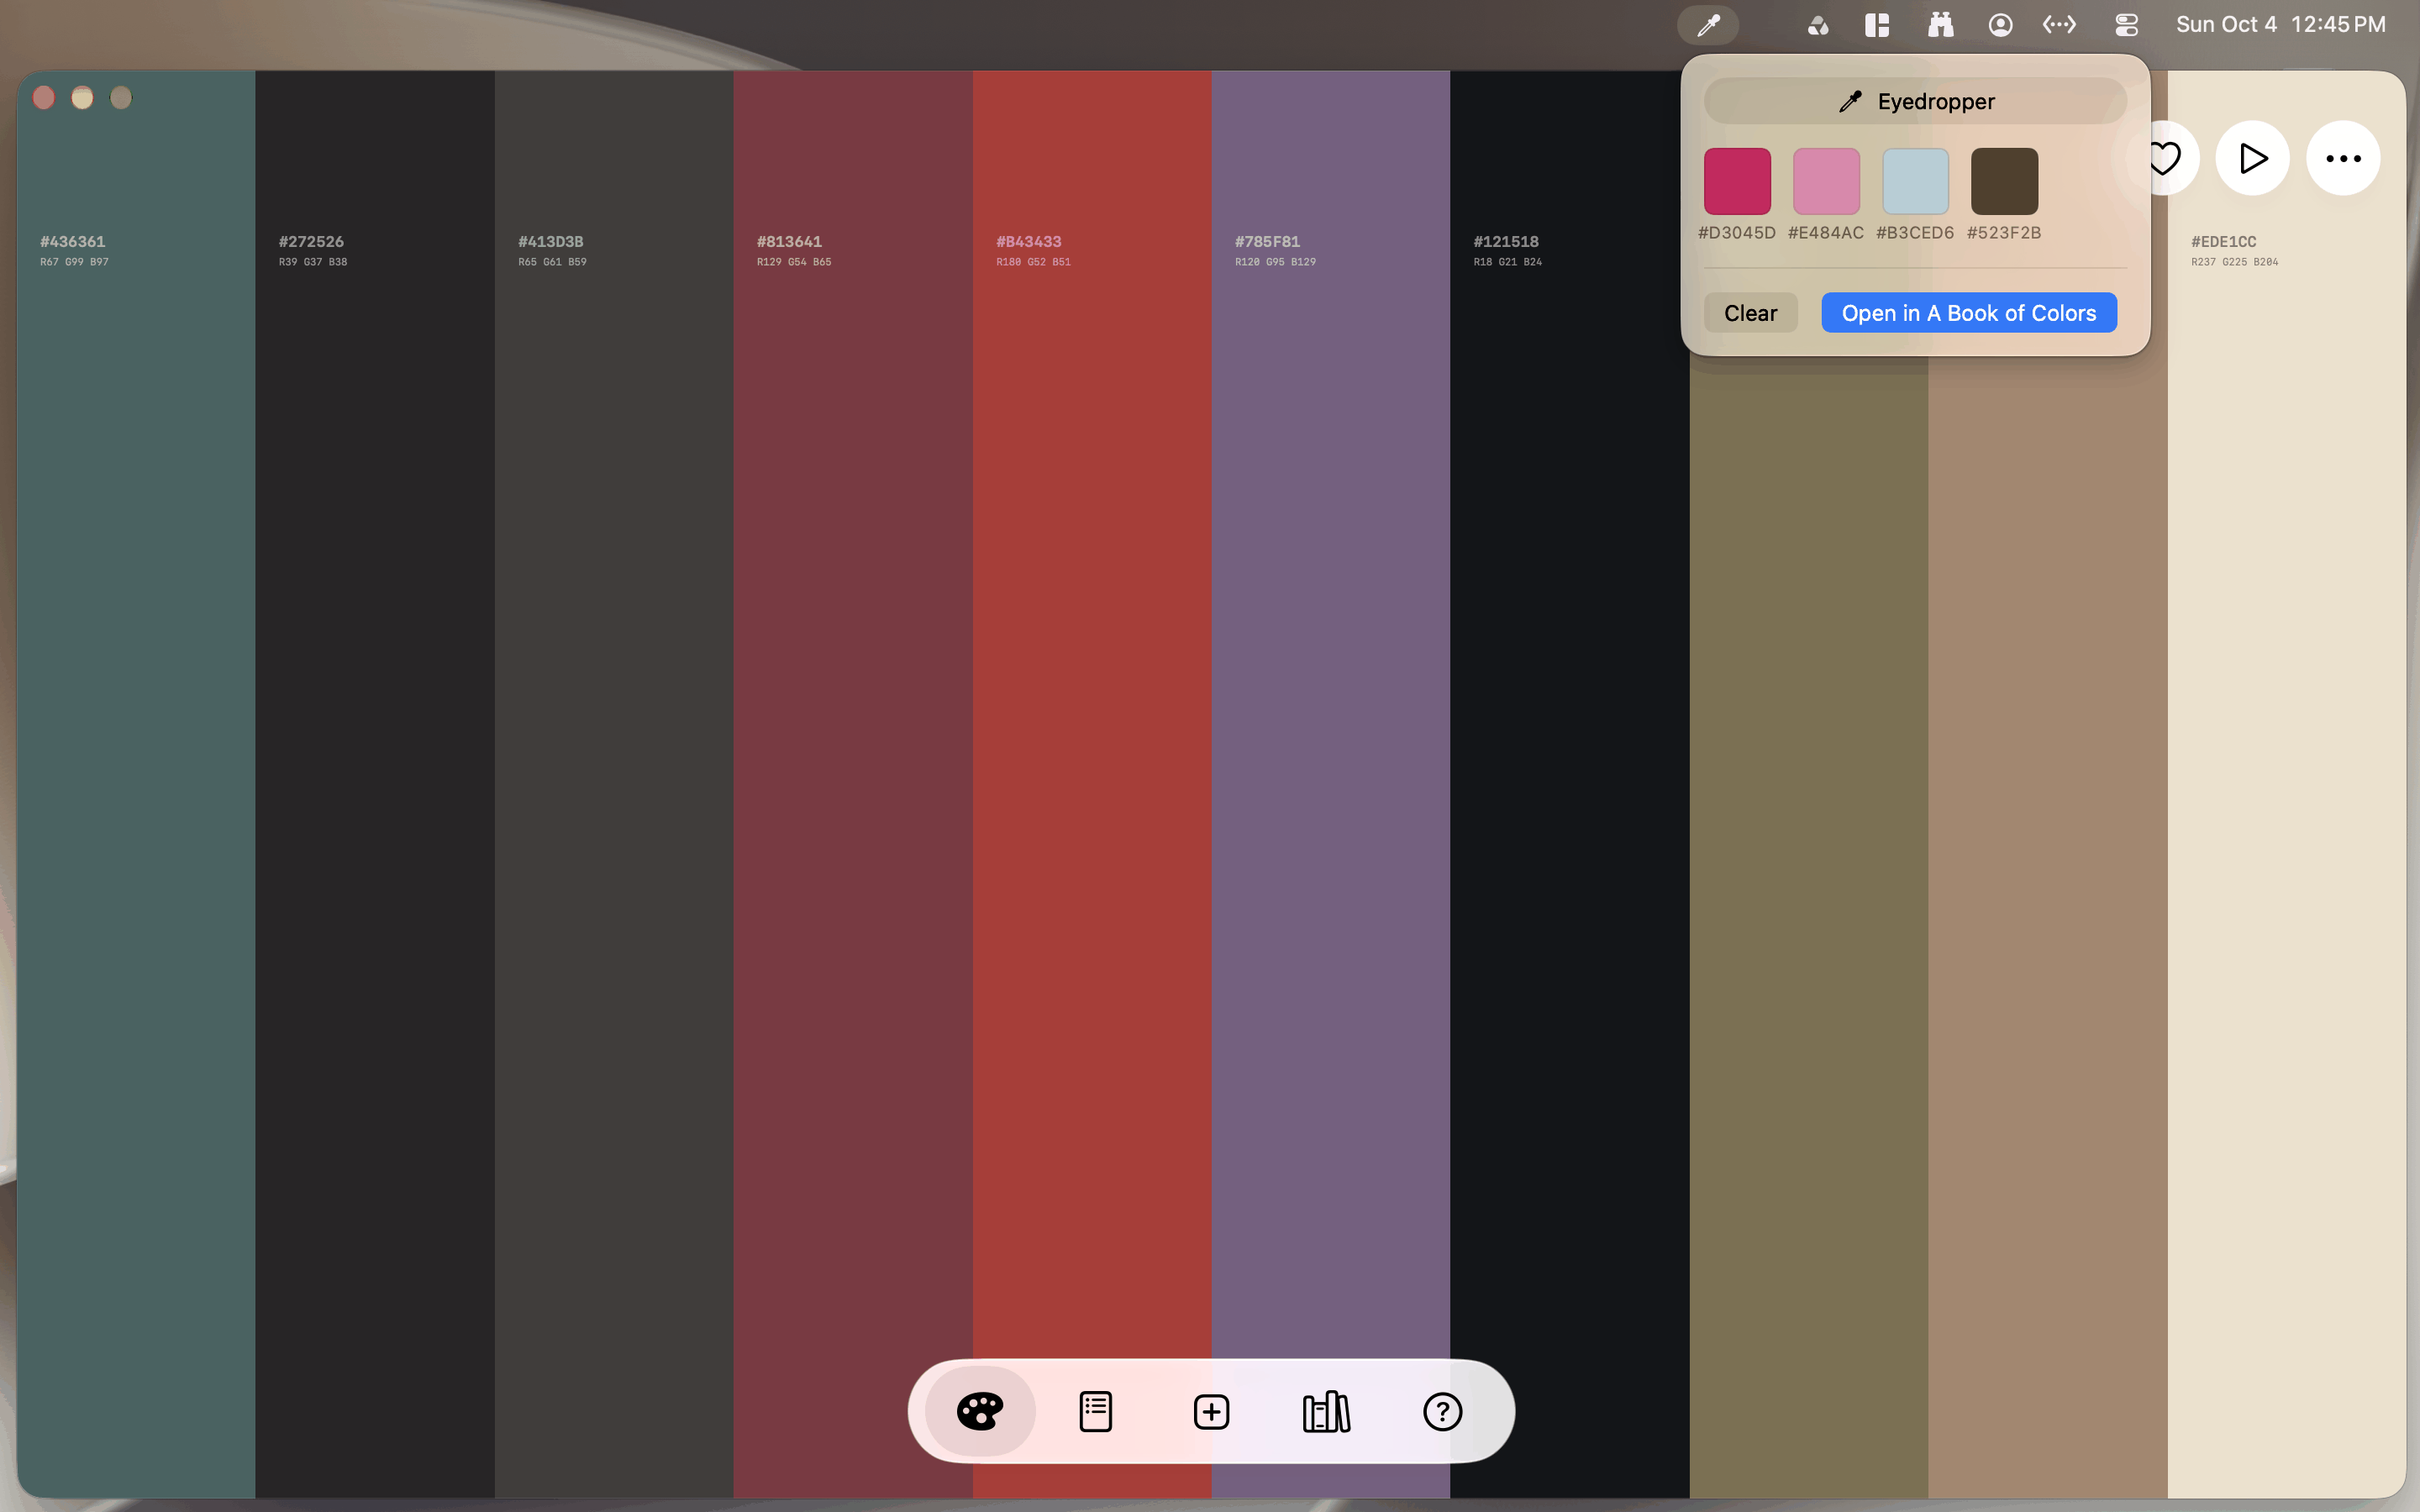This screenshot has width=2420, height=1512.
Task: Open the three-circles menu bar icon
Action: point(1818,25)
